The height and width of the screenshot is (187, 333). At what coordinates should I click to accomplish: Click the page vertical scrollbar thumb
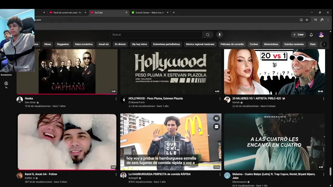coord(331,172)
